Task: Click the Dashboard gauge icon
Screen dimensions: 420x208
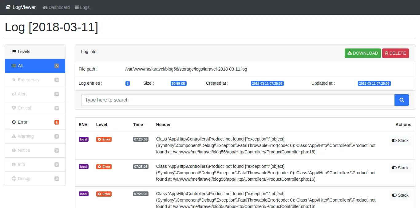Action: click(x=45, y=7)
